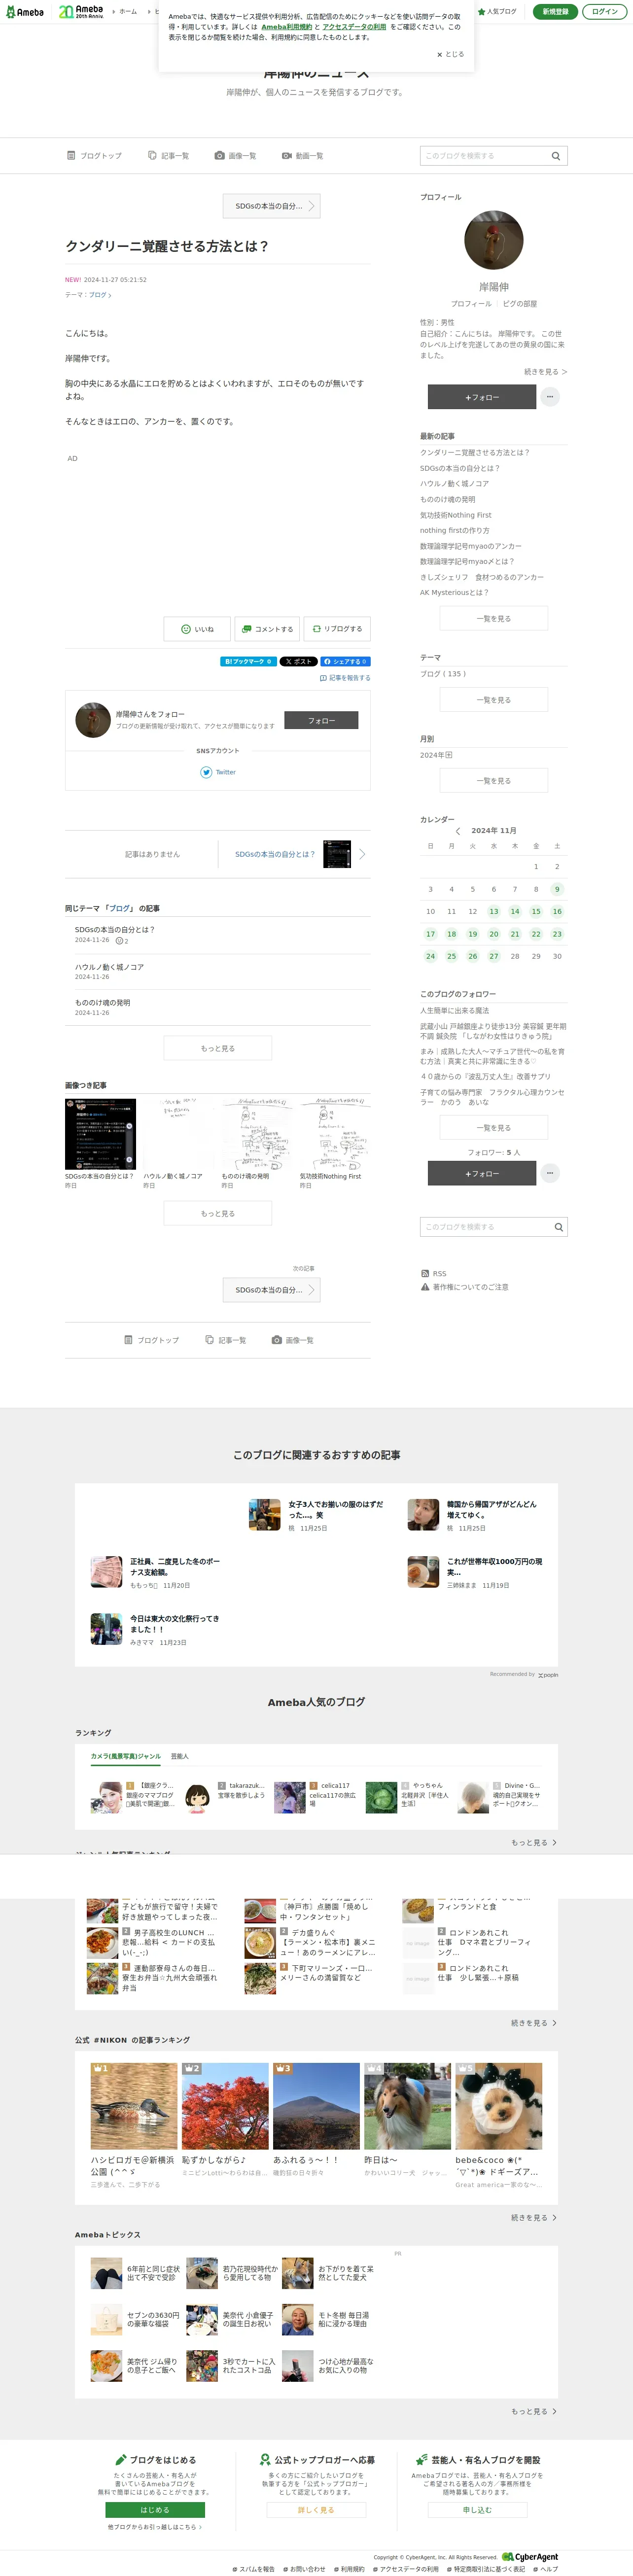Open monthly archive 2024年
The width and height of the screenshot is (633, 2576).
(436, 755)
